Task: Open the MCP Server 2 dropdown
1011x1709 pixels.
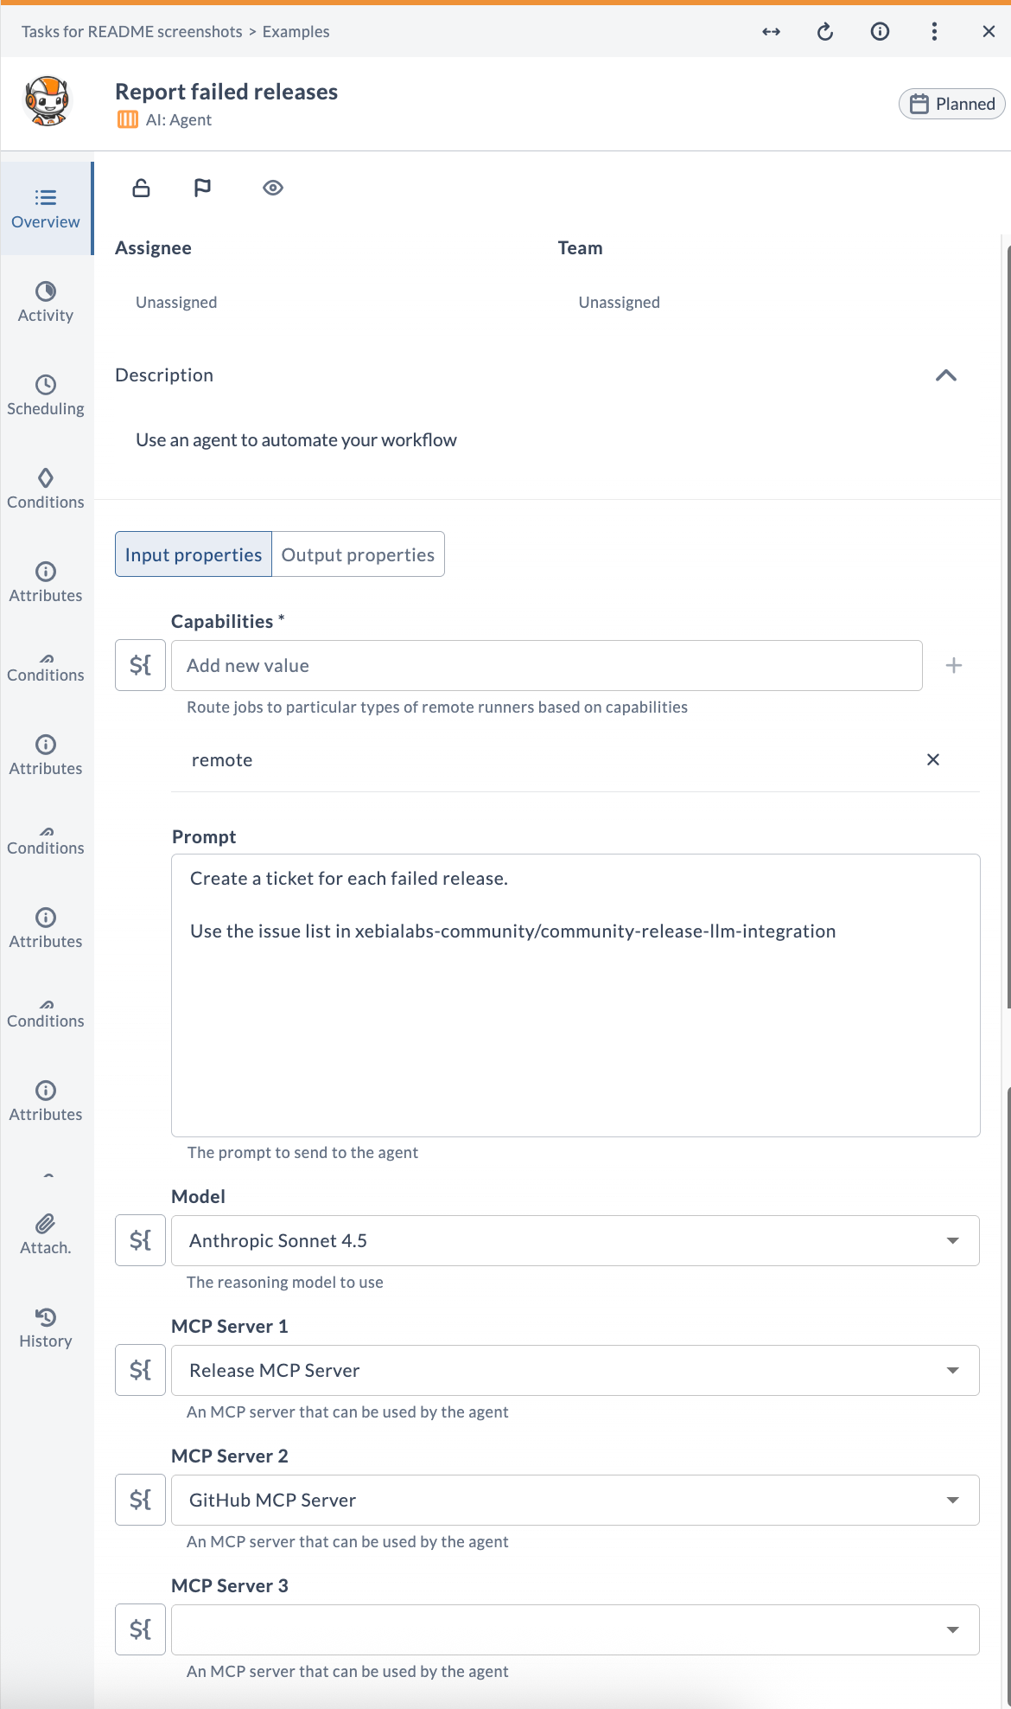Action: point(575,1500)
